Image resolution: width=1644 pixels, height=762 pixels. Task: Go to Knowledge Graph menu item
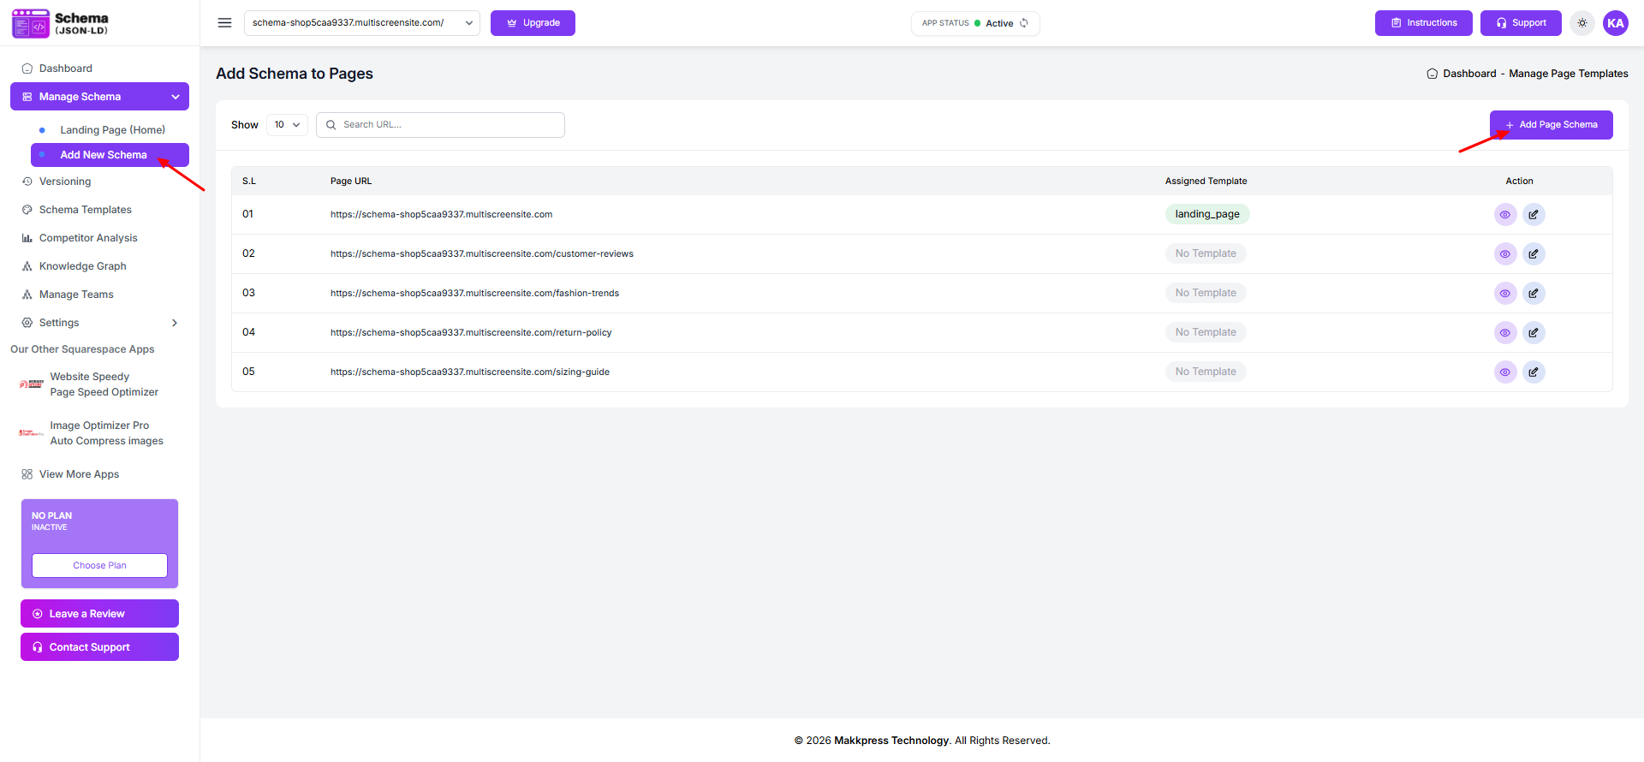coord(82,266)
